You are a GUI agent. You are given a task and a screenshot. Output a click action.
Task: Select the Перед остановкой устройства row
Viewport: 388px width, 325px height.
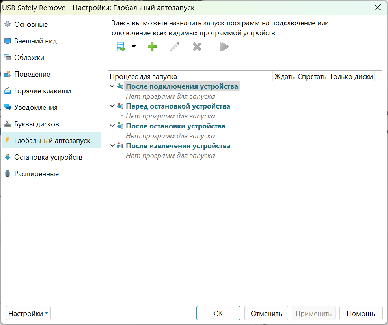tap(178, 106)
